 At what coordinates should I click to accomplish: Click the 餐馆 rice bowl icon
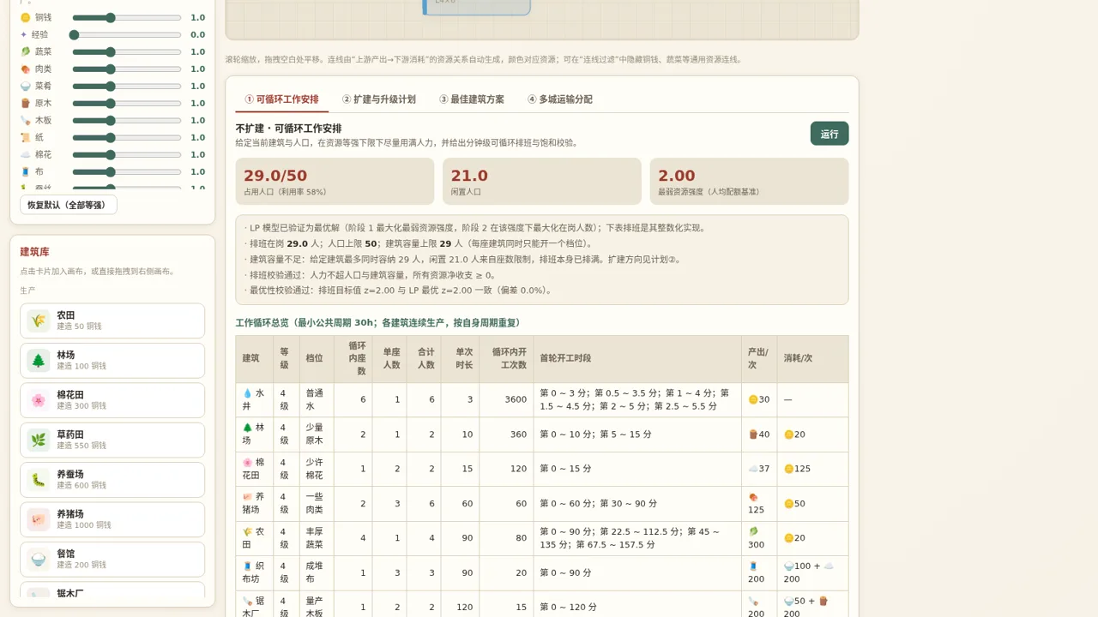(38, 560)
